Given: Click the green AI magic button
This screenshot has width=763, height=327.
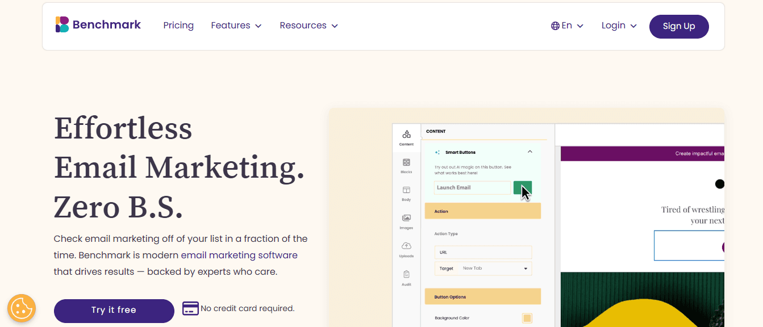Looking at the screenshot, I should [522, 187].
